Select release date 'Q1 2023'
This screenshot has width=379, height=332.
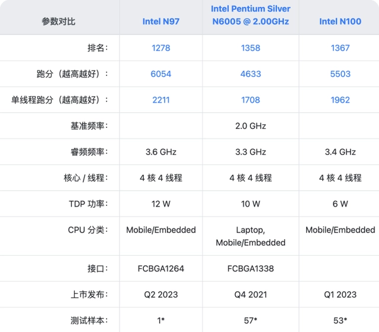pyautogui.click(x=340, y=295)
